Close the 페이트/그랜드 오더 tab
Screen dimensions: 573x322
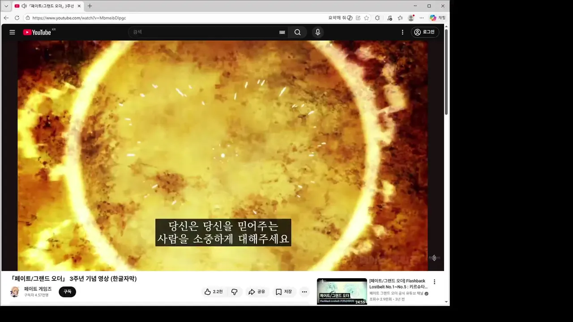pos(79,6)
